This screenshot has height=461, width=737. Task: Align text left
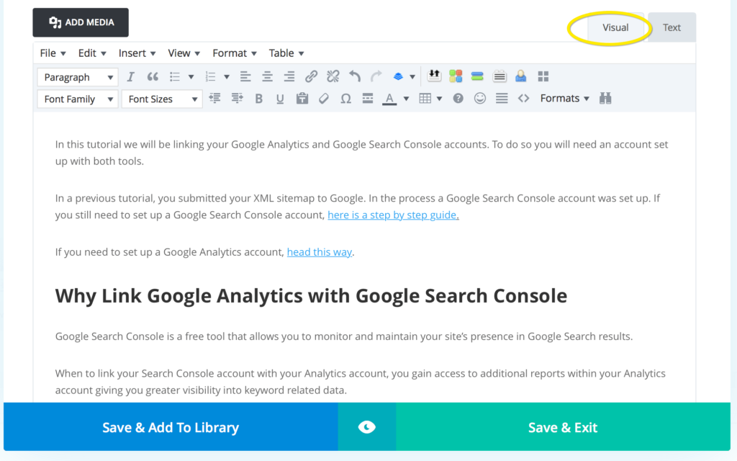(x=245, y=76)
